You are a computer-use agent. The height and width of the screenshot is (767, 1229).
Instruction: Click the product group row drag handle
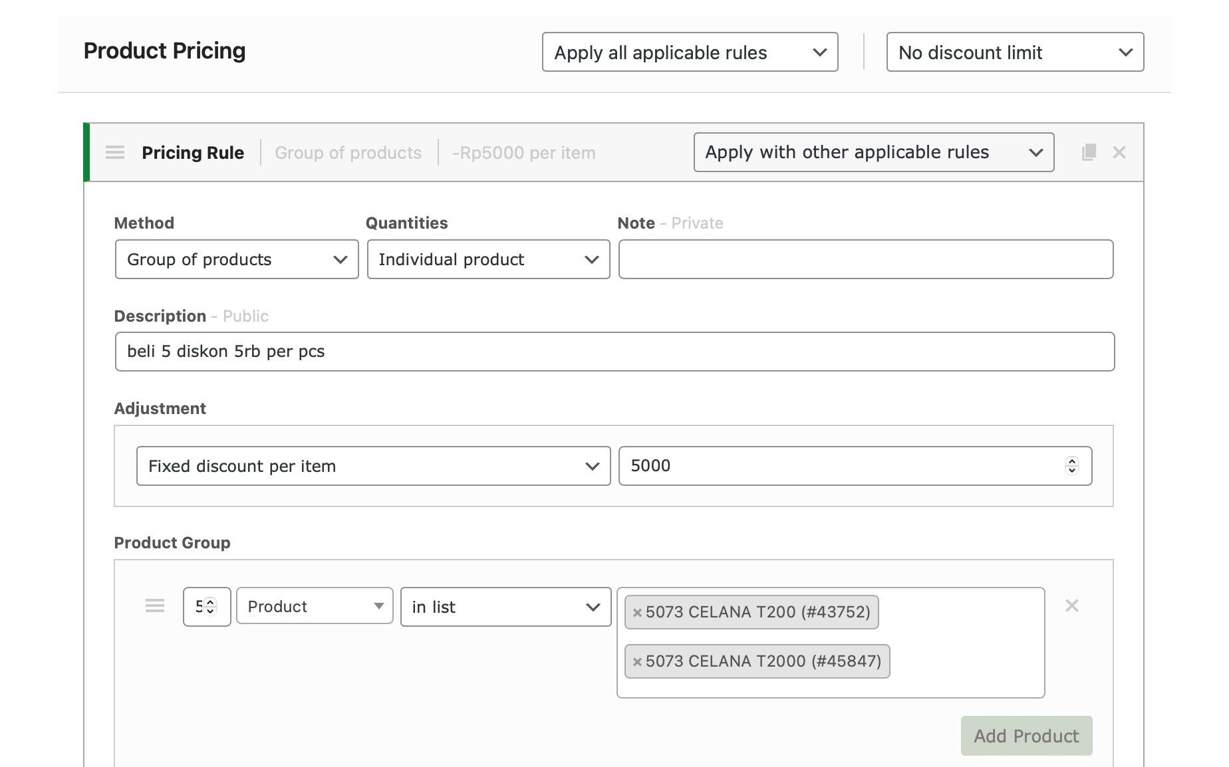pyautogui.click(x=155, y=606)
